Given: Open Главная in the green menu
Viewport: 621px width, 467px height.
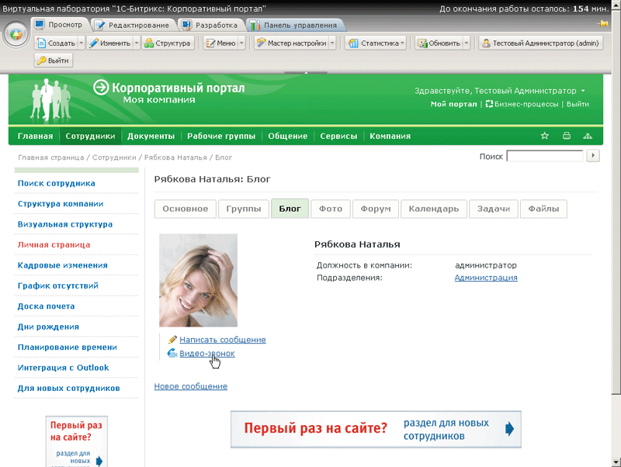Looking at the screenshot, I should (x=35, y=136).
